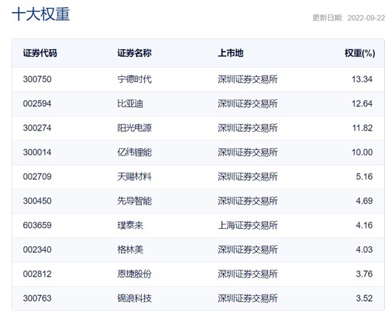Select security name 比亚迪

pyautogui.click(x=130, y=103)
